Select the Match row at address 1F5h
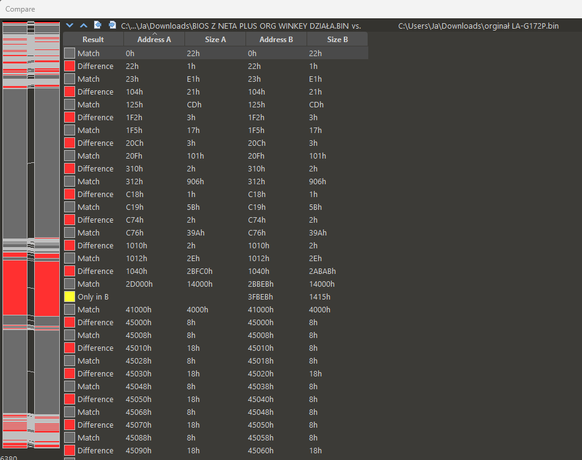The height and width of the screenshot is (460, 582). 216,130
